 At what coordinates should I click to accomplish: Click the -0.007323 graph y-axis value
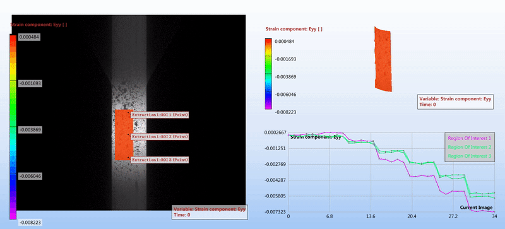[x=275, y=212]
